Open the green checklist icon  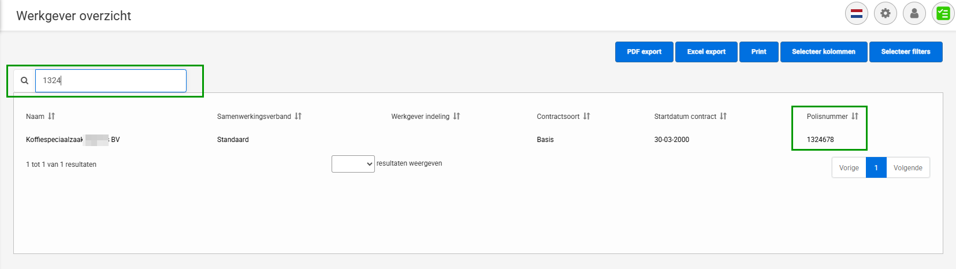click(x=943, y=13)
